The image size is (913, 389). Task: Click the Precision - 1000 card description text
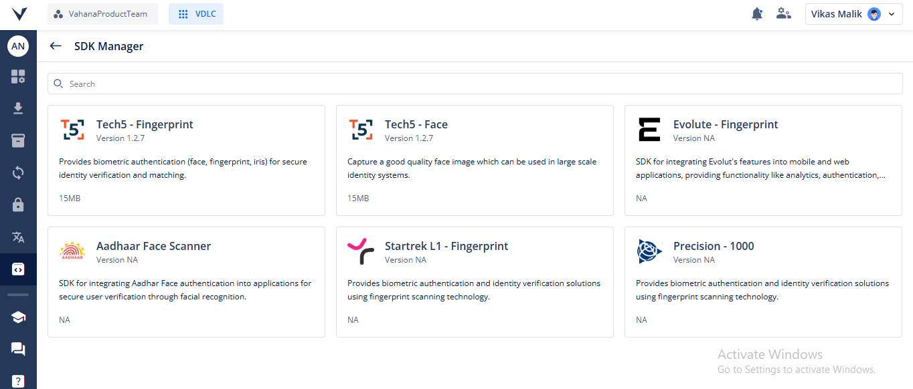(762, 290)
